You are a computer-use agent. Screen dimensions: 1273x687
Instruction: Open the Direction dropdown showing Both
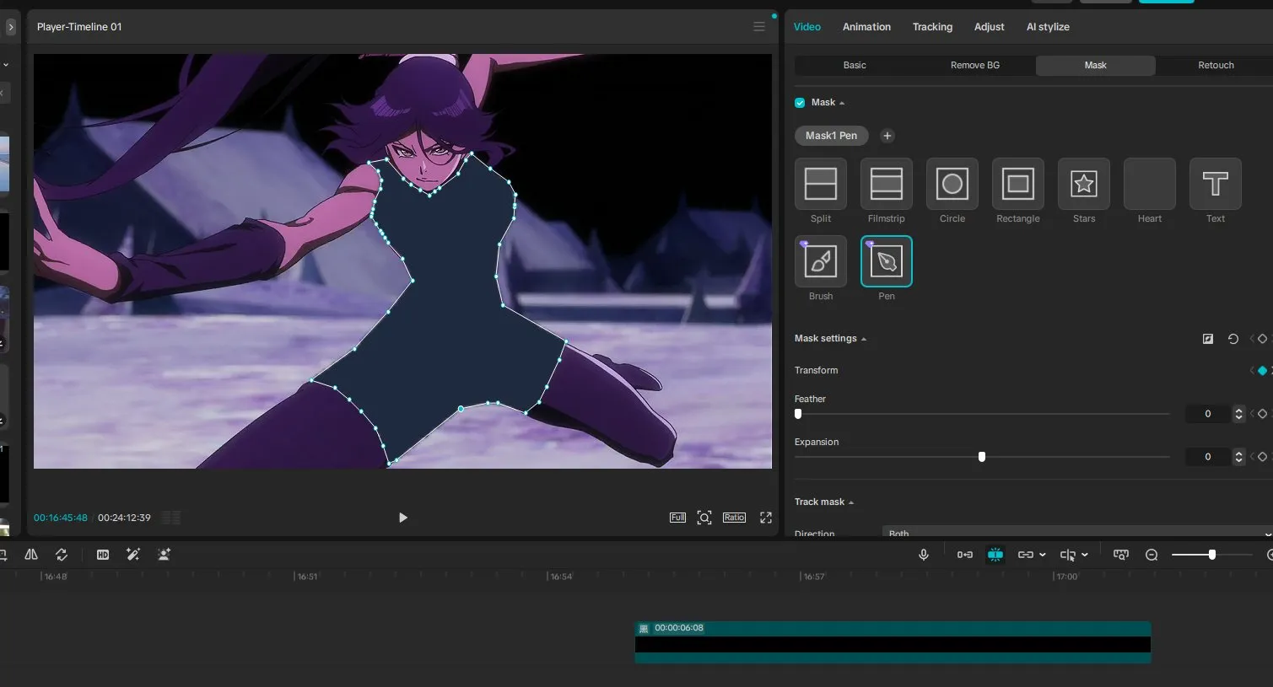click(x=1076, y=533)
